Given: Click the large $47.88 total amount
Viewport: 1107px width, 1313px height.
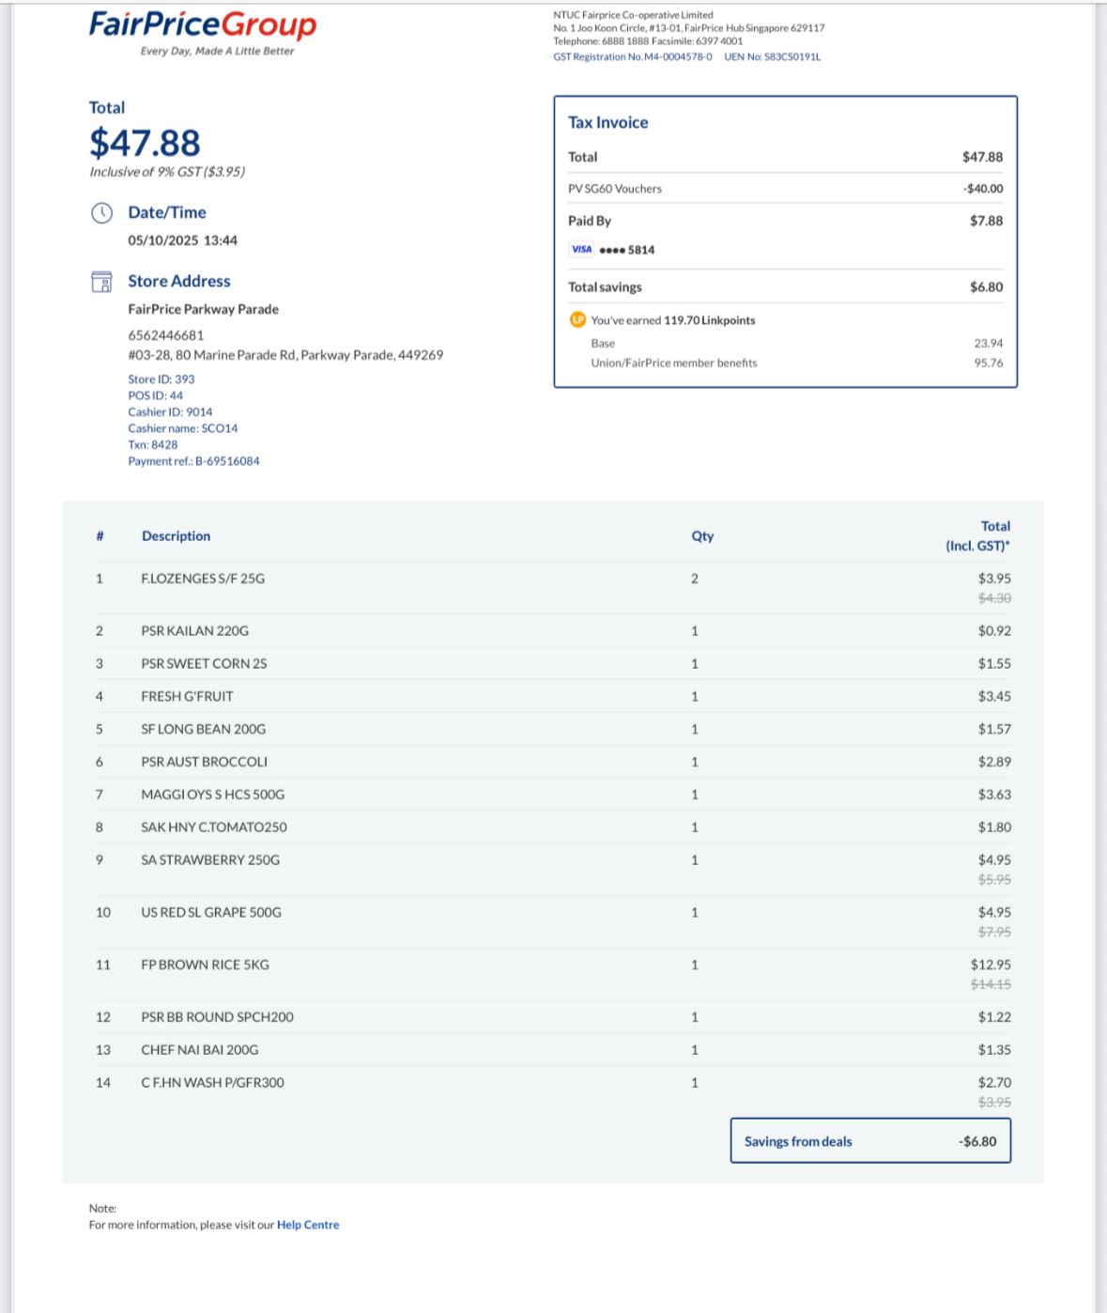Looking at the screenshot, I should [145, 143].
